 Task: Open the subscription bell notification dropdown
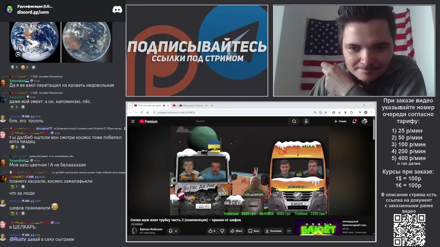(x=173, y=231)
